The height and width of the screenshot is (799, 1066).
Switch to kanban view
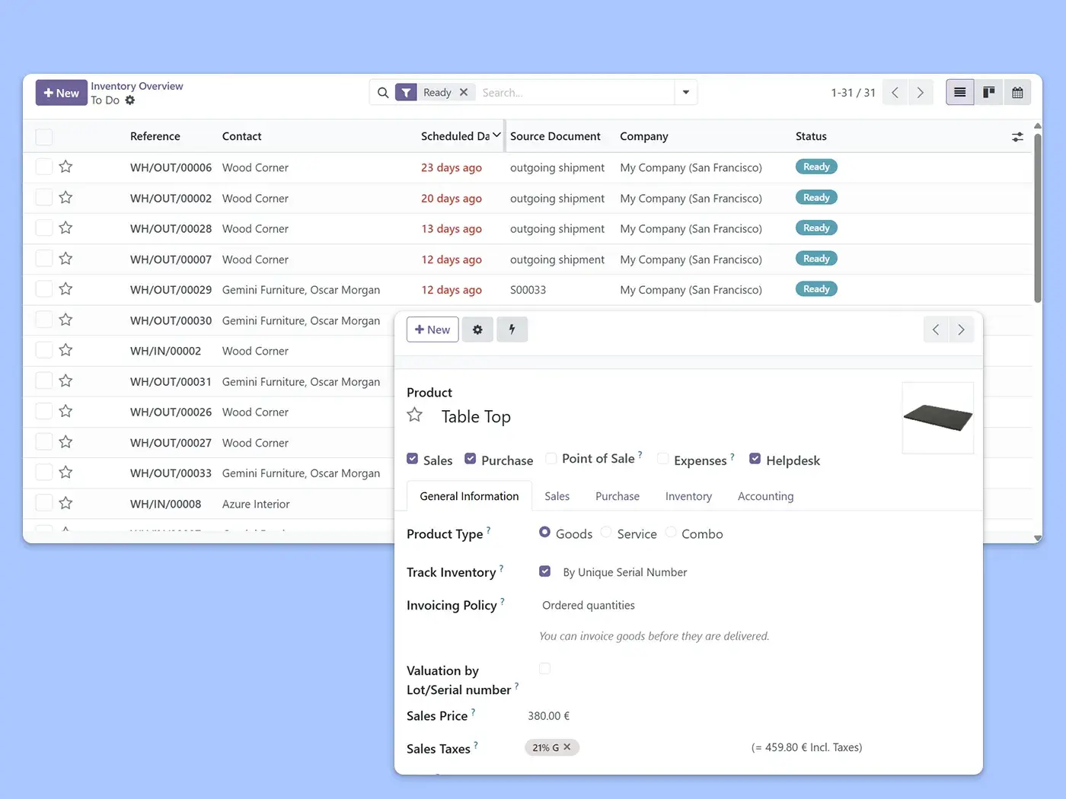coord(988,92)
